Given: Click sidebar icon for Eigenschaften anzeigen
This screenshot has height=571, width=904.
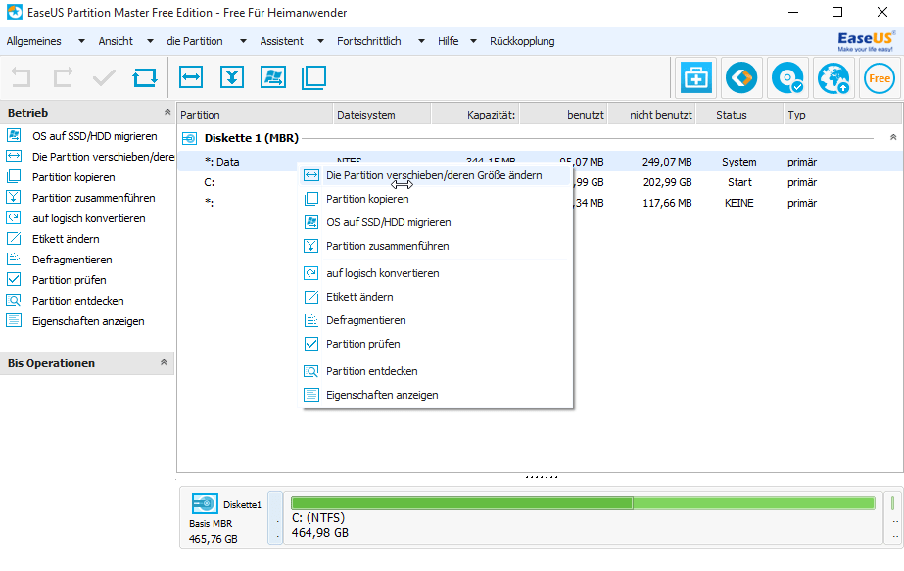Looking at the screenshot, I should pyautogui.click(x=14, y=320).
